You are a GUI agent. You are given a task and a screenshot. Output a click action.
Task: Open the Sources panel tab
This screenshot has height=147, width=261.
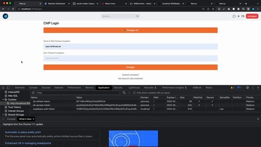46,87
